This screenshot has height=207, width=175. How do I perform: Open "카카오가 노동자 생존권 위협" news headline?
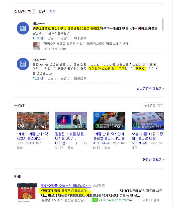click(86, 44)
